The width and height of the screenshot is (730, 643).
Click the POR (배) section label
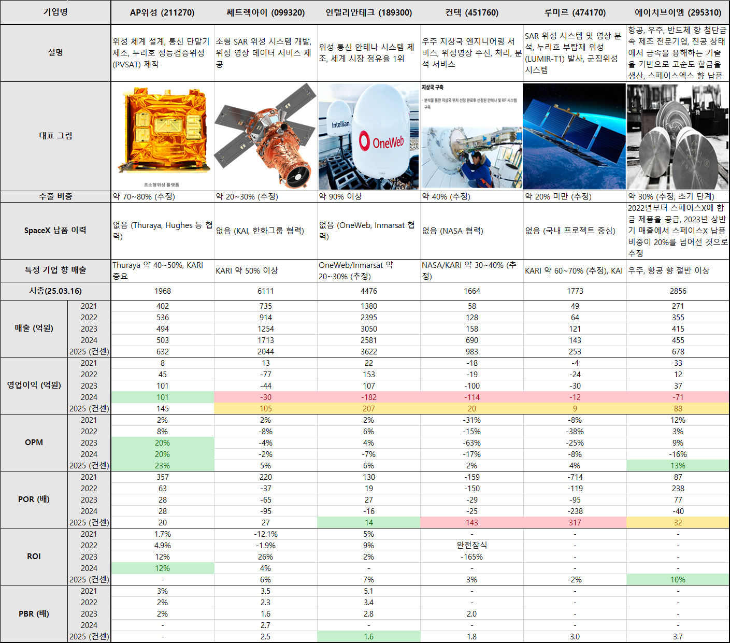click(34, 499)
